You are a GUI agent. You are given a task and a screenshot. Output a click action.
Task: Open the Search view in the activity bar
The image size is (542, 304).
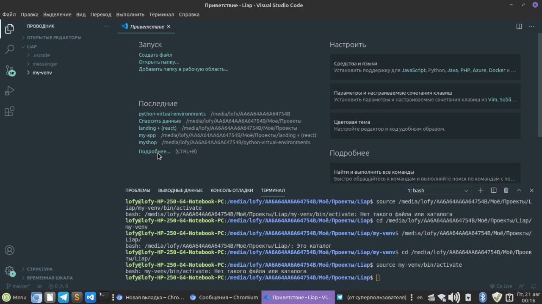[x=9, y=49]
